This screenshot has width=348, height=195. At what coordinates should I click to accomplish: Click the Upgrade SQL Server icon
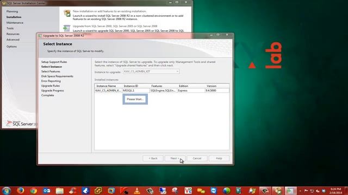(x=66, y=28)
